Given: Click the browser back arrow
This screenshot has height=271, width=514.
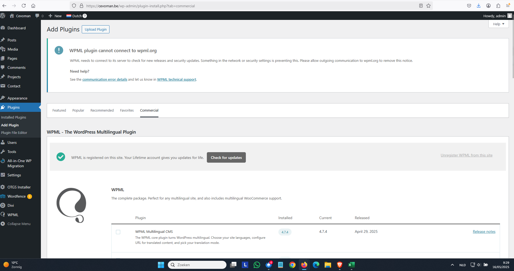Looking at the screenshot, I should point(4,6).
